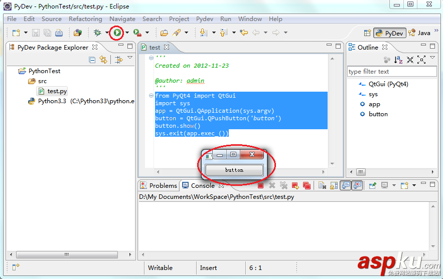
Task: Open the Pydev menu
Action: (205, 19)
